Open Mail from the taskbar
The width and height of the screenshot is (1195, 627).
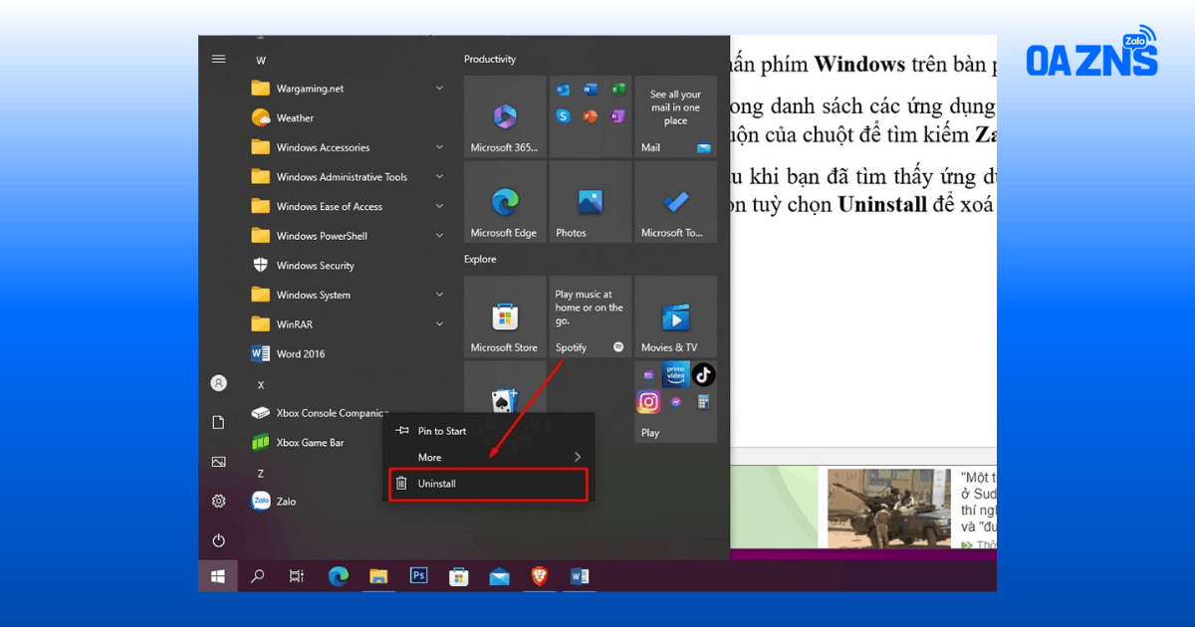coord(499,575)
